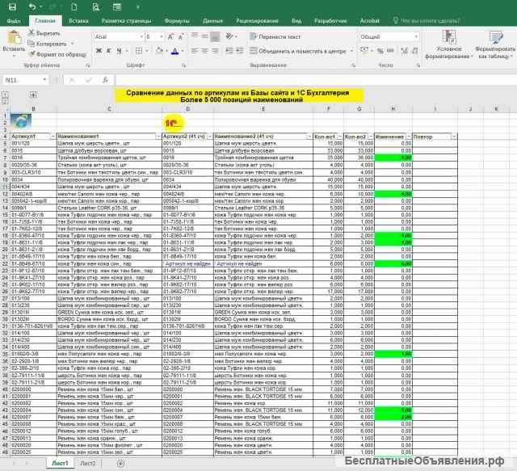This screenshot has width=517, height=471.
Task: Open filter dropdown for Изменение column
Action: pyautogui.click(x=409, y=137)
